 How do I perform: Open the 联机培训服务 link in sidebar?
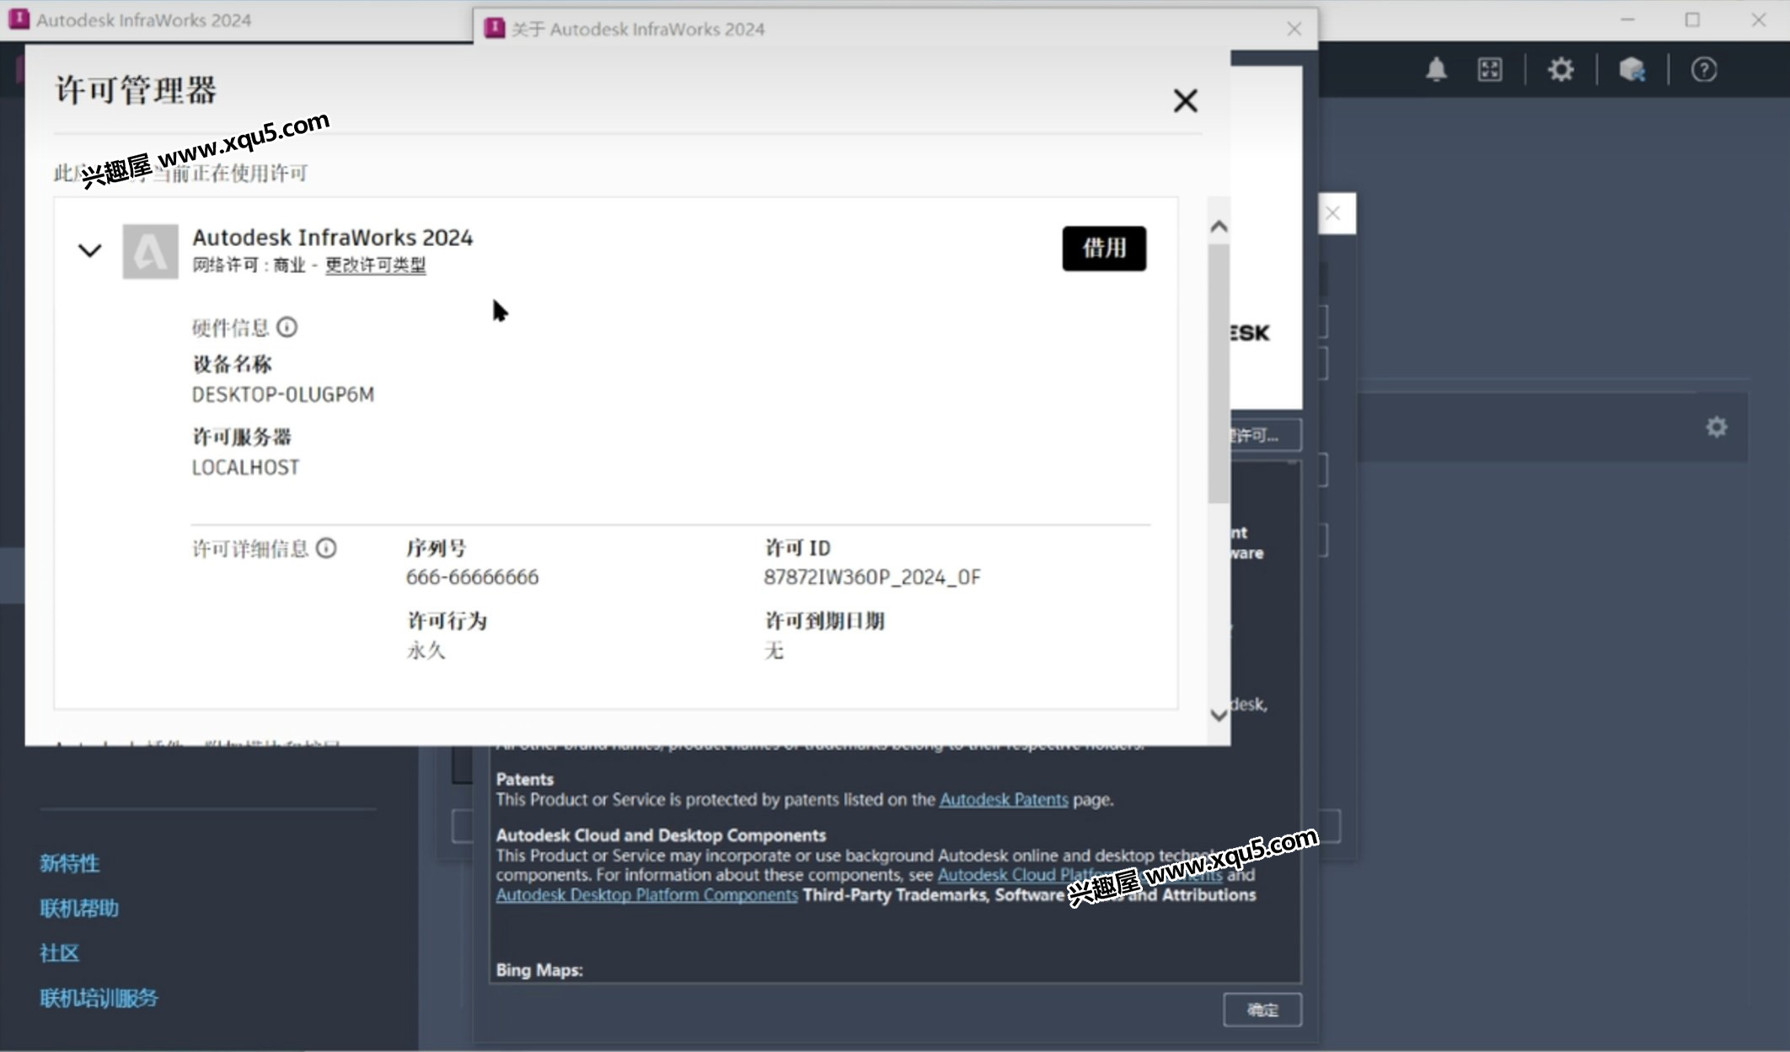[99, 998]
